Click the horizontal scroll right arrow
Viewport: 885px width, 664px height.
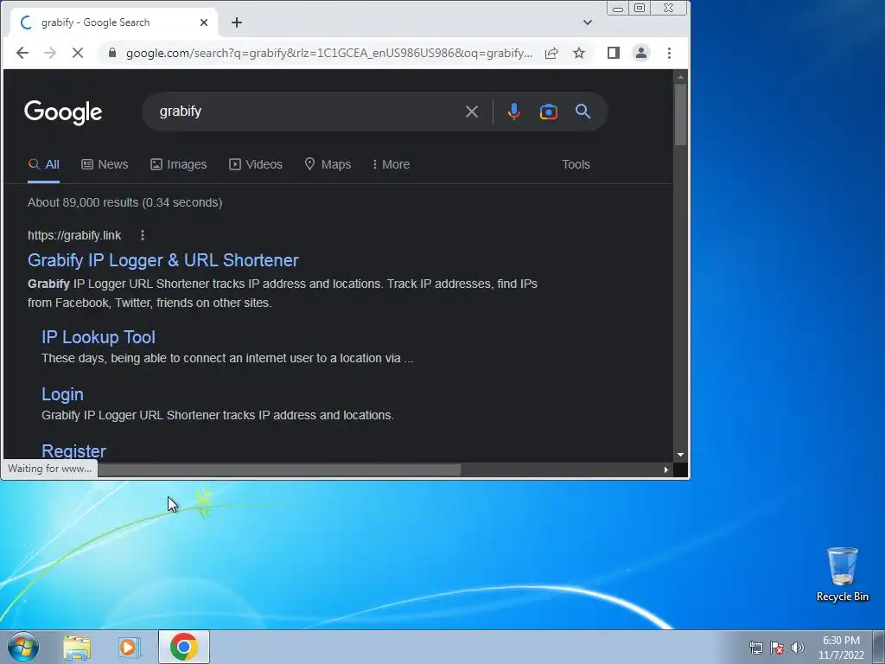pyautogui.click(x=666, y=469)
